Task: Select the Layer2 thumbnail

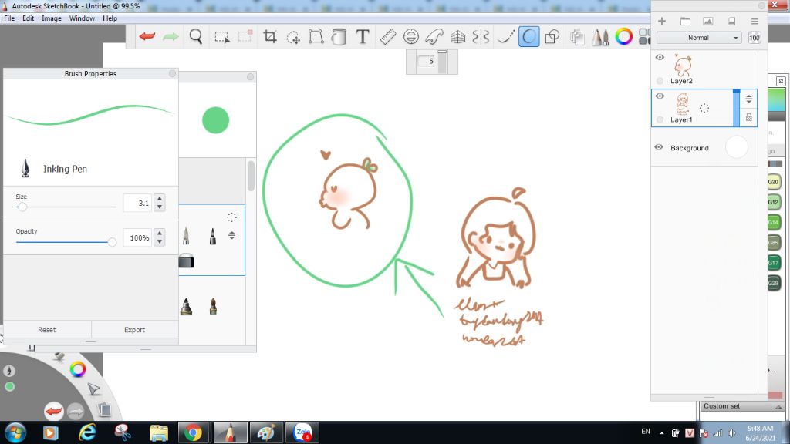Action: coord(683,65)
